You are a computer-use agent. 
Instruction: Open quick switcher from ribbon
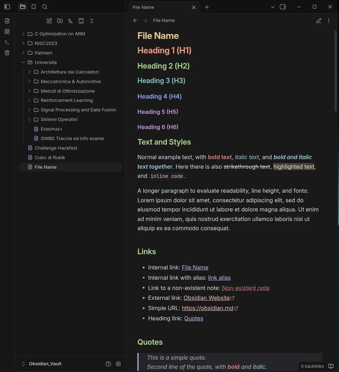coord(7,21)
